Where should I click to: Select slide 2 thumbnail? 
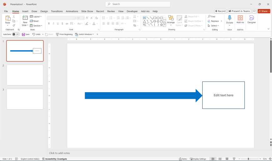pos(25,75)
